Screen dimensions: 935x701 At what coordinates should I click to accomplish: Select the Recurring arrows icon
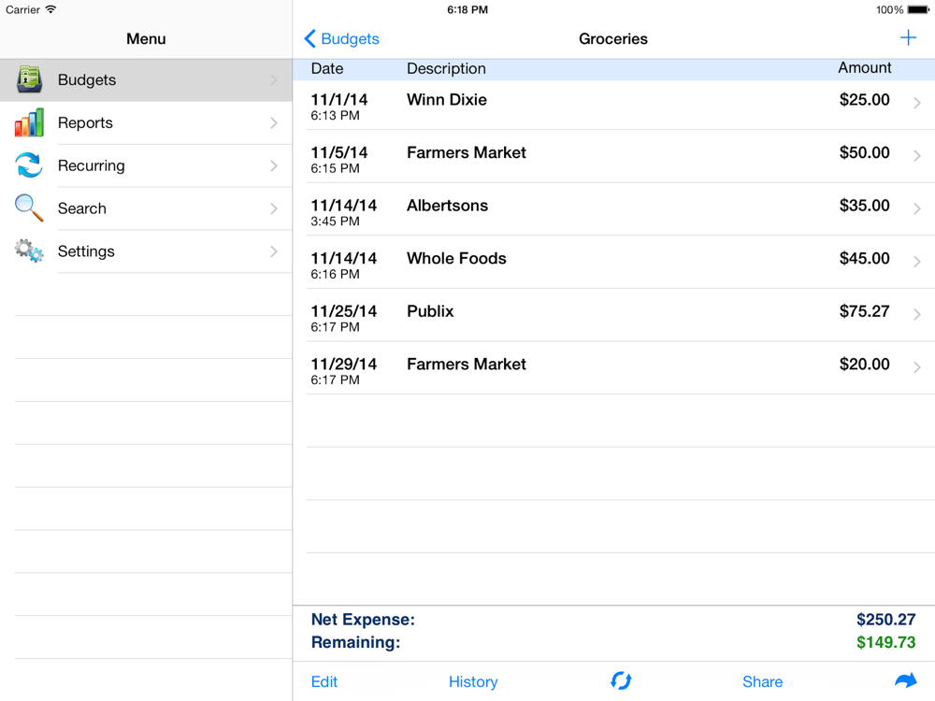coord(29,165)
